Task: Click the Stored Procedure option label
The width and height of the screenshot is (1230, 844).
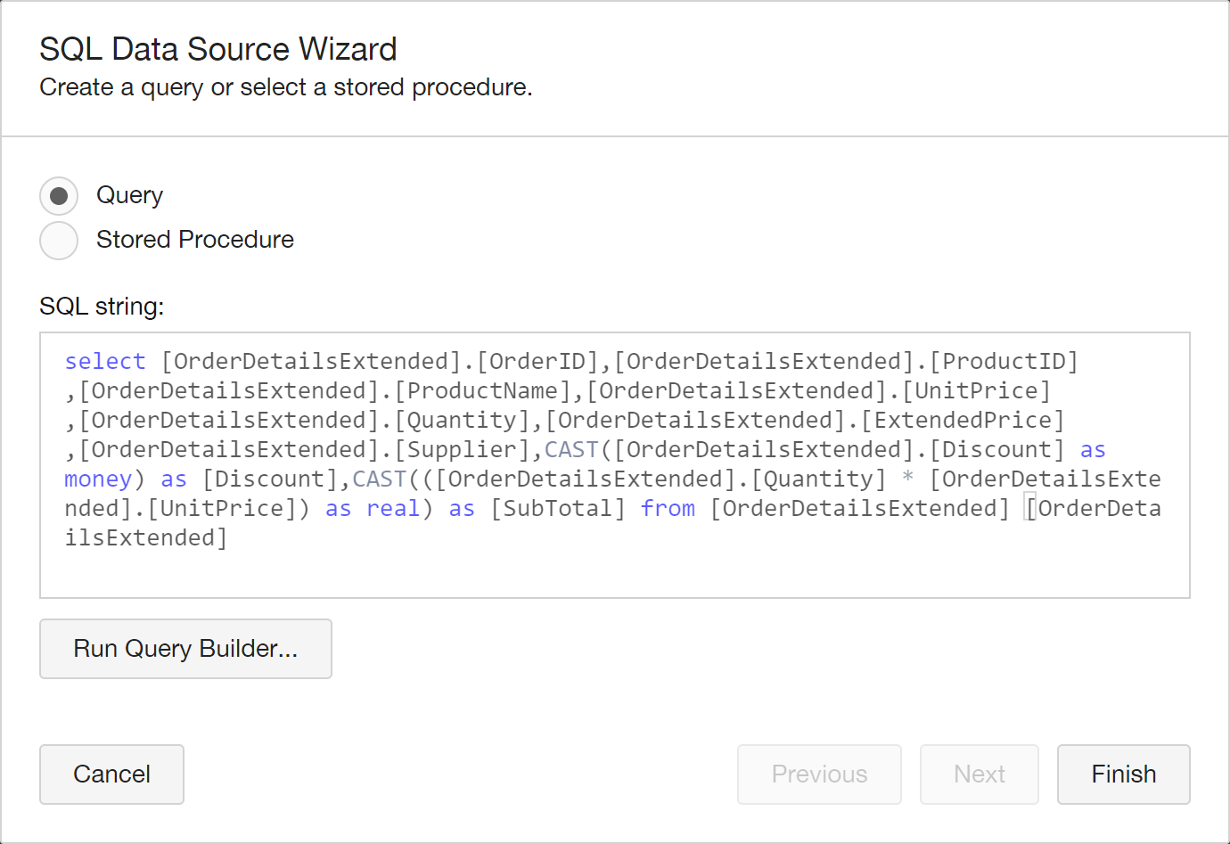Action: (x=194, y=240)
